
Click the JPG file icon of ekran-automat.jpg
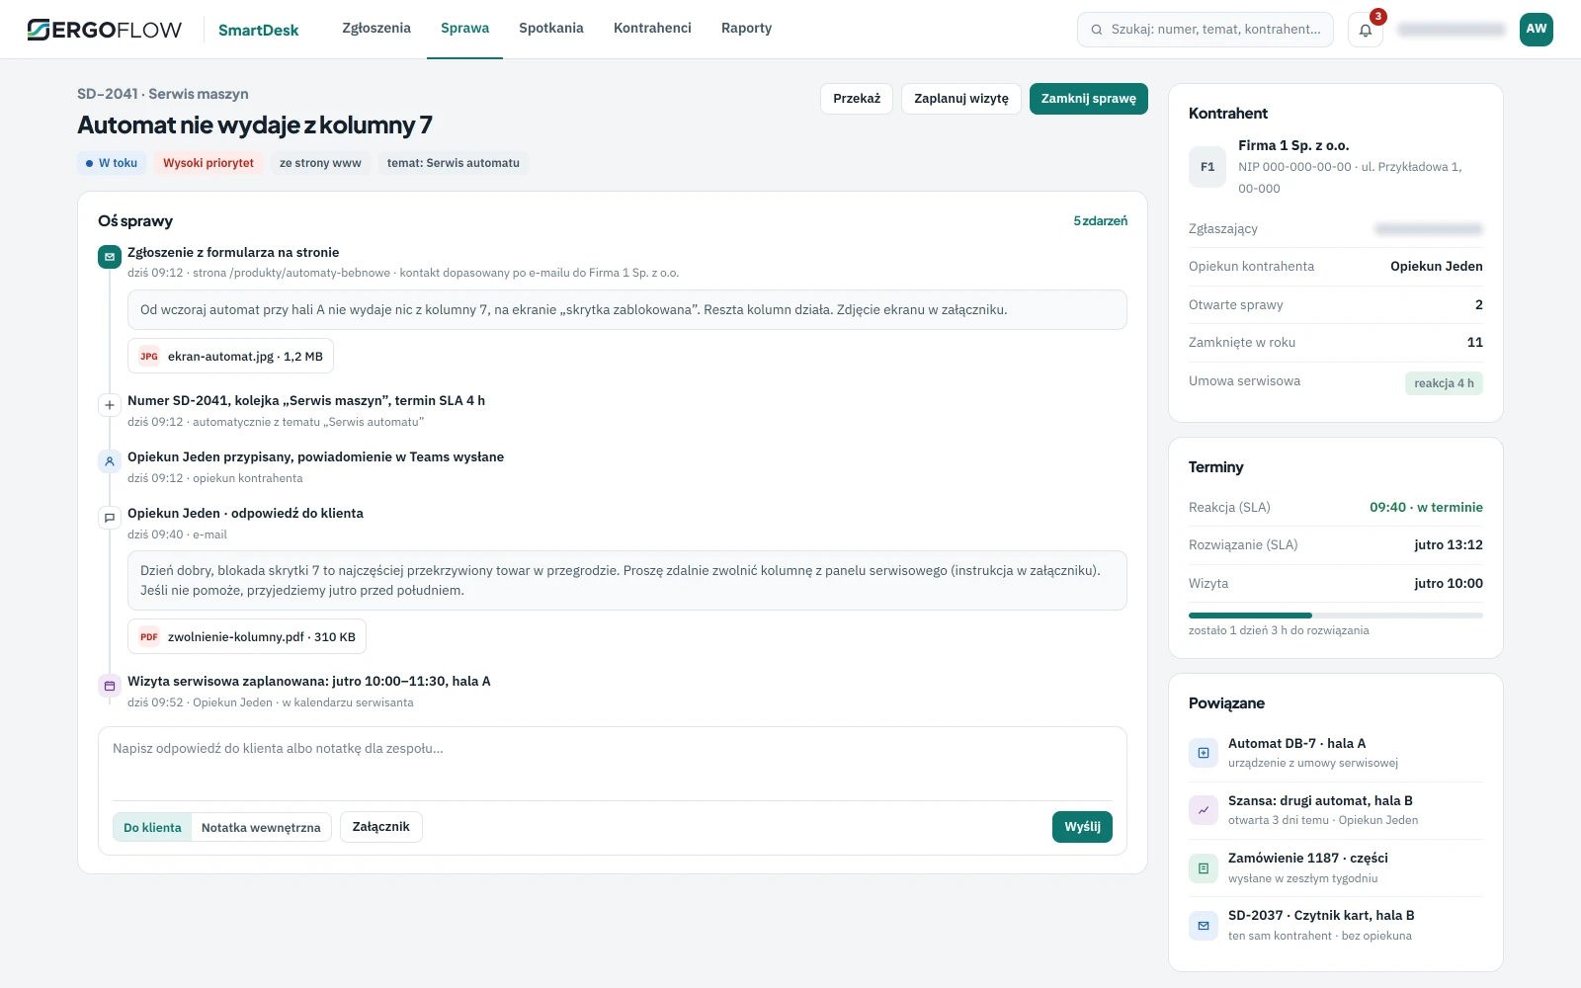tap(149, 357)
